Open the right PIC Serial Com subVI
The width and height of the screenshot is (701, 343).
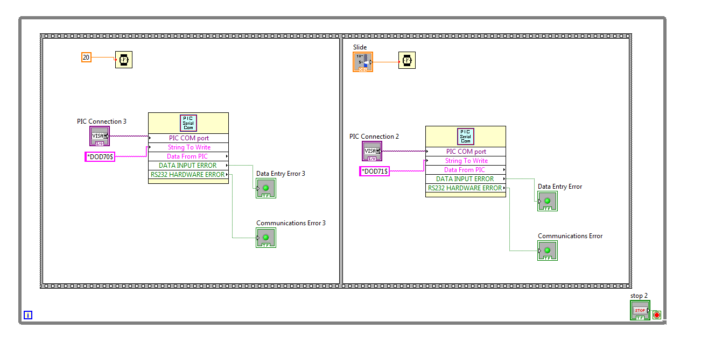coord(465,136)
